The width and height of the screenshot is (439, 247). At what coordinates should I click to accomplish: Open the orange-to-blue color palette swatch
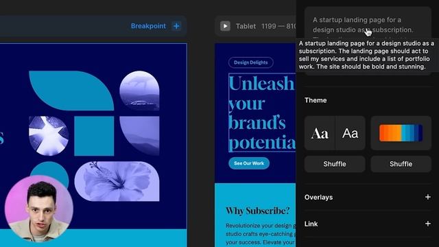click(401, 133)
